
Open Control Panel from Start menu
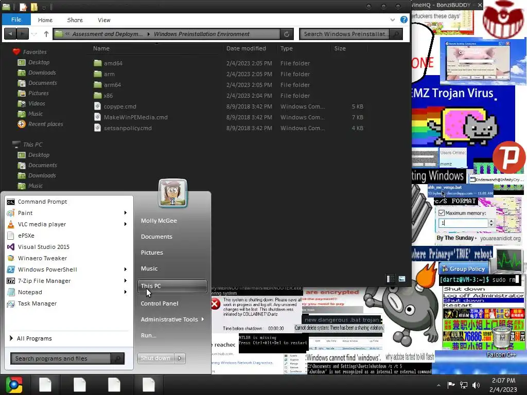point(160,303)
